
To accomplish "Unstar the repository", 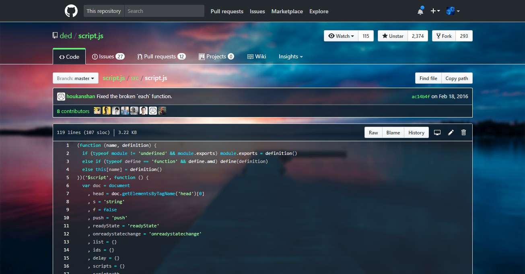I will point(392,36).
